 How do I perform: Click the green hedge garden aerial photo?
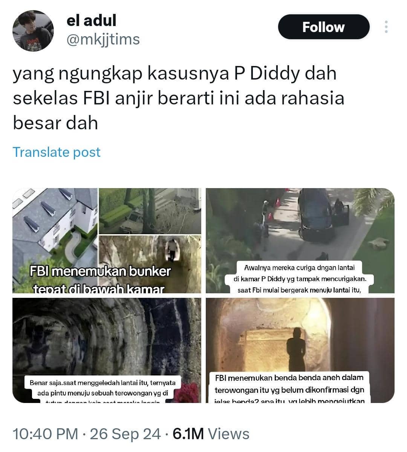click(x=150, y=211)
